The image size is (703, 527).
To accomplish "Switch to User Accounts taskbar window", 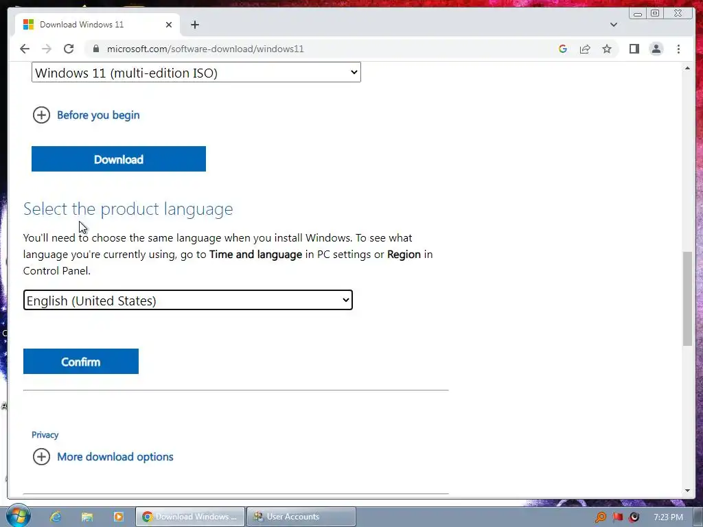I will coord(301,517).
